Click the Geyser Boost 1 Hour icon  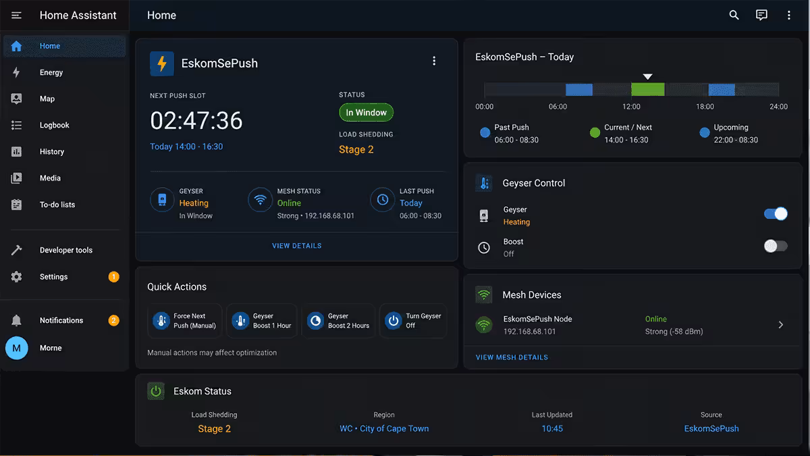(x=240, y=320)
